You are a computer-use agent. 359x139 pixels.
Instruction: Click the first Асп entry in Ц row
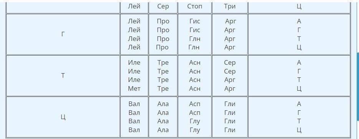click(195, 104)
